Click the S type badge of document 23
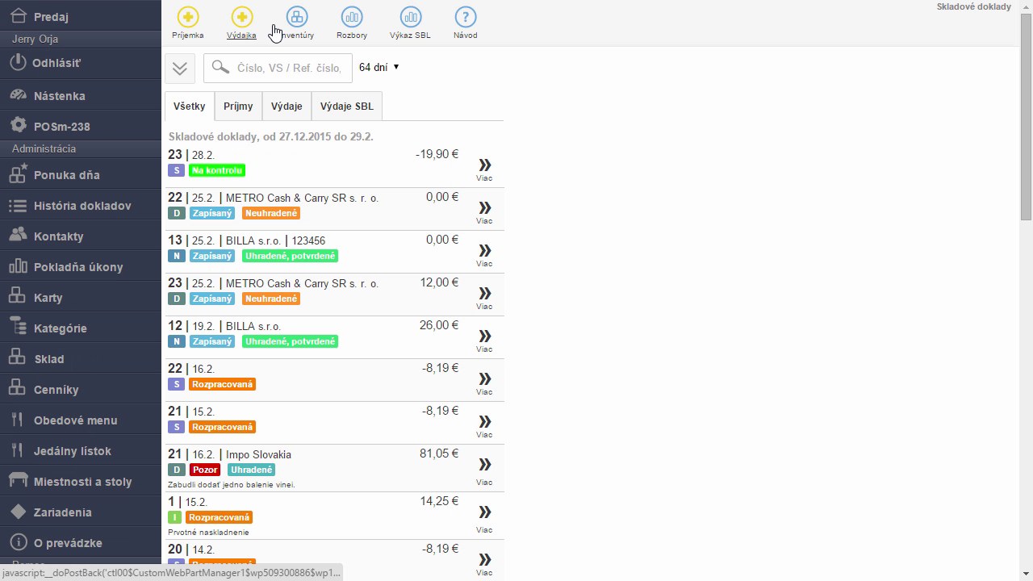The width and height of the screenshot is (1033, 581). 176,171
